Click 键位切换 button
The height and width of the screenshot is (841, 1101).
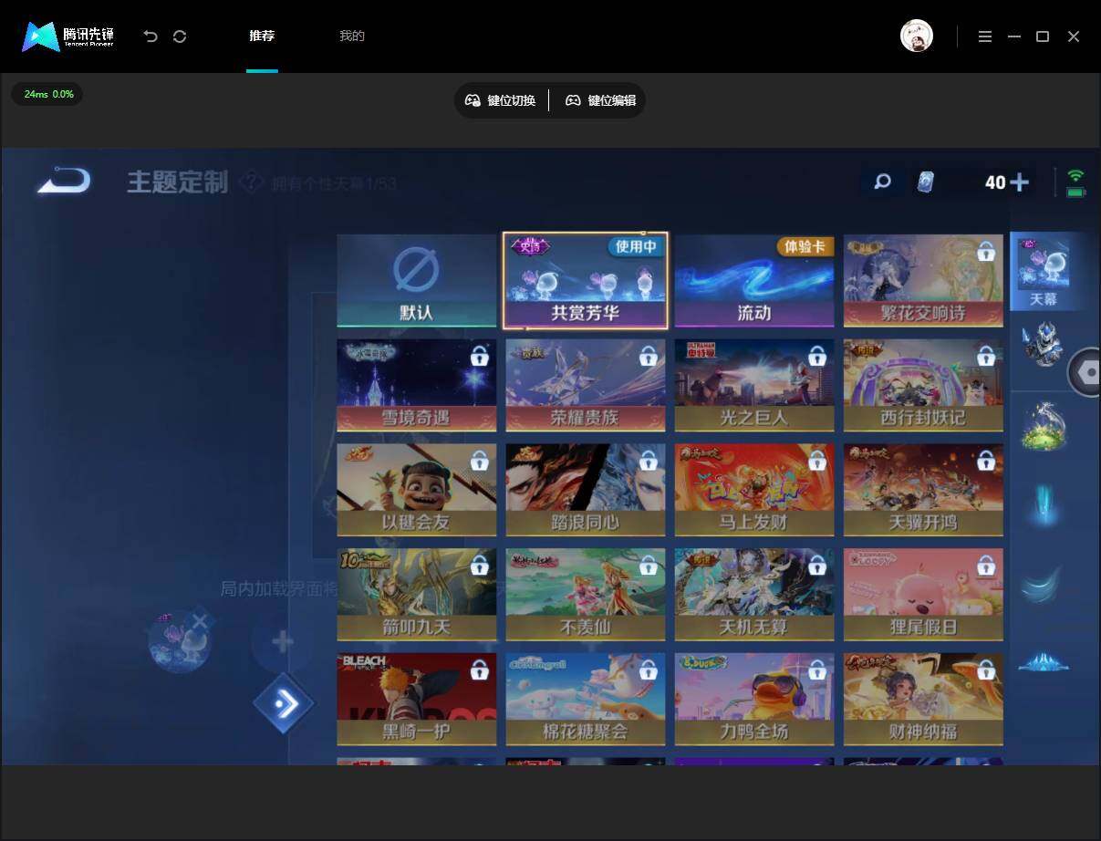click(x=500, y=100)
